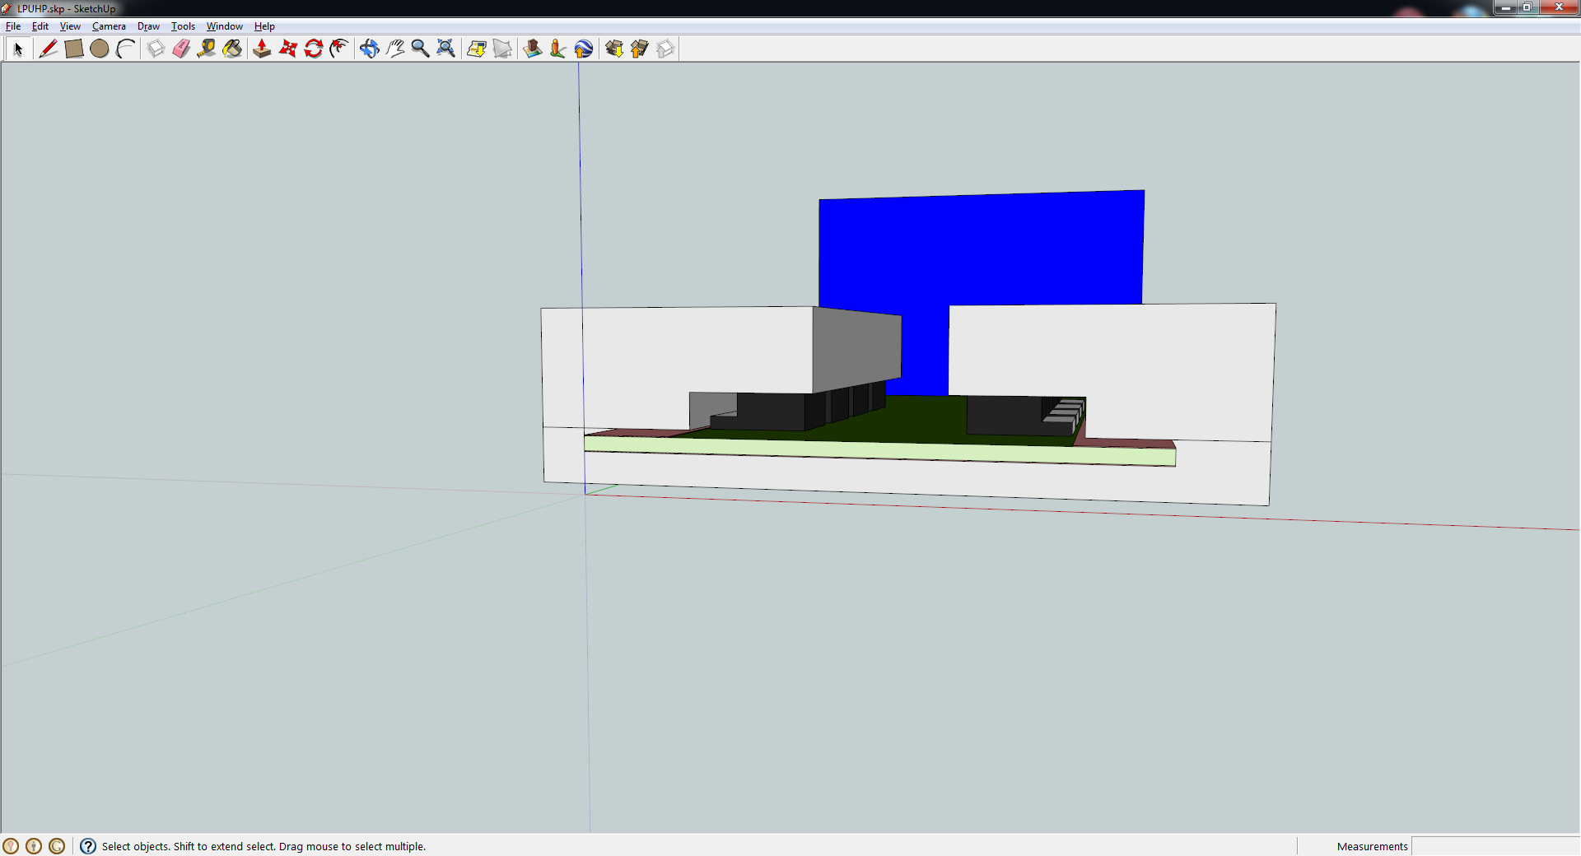Viewport: 1581px width, 856px height.
Task: Click the Add New Building icon
Action: tap(532, 49)
